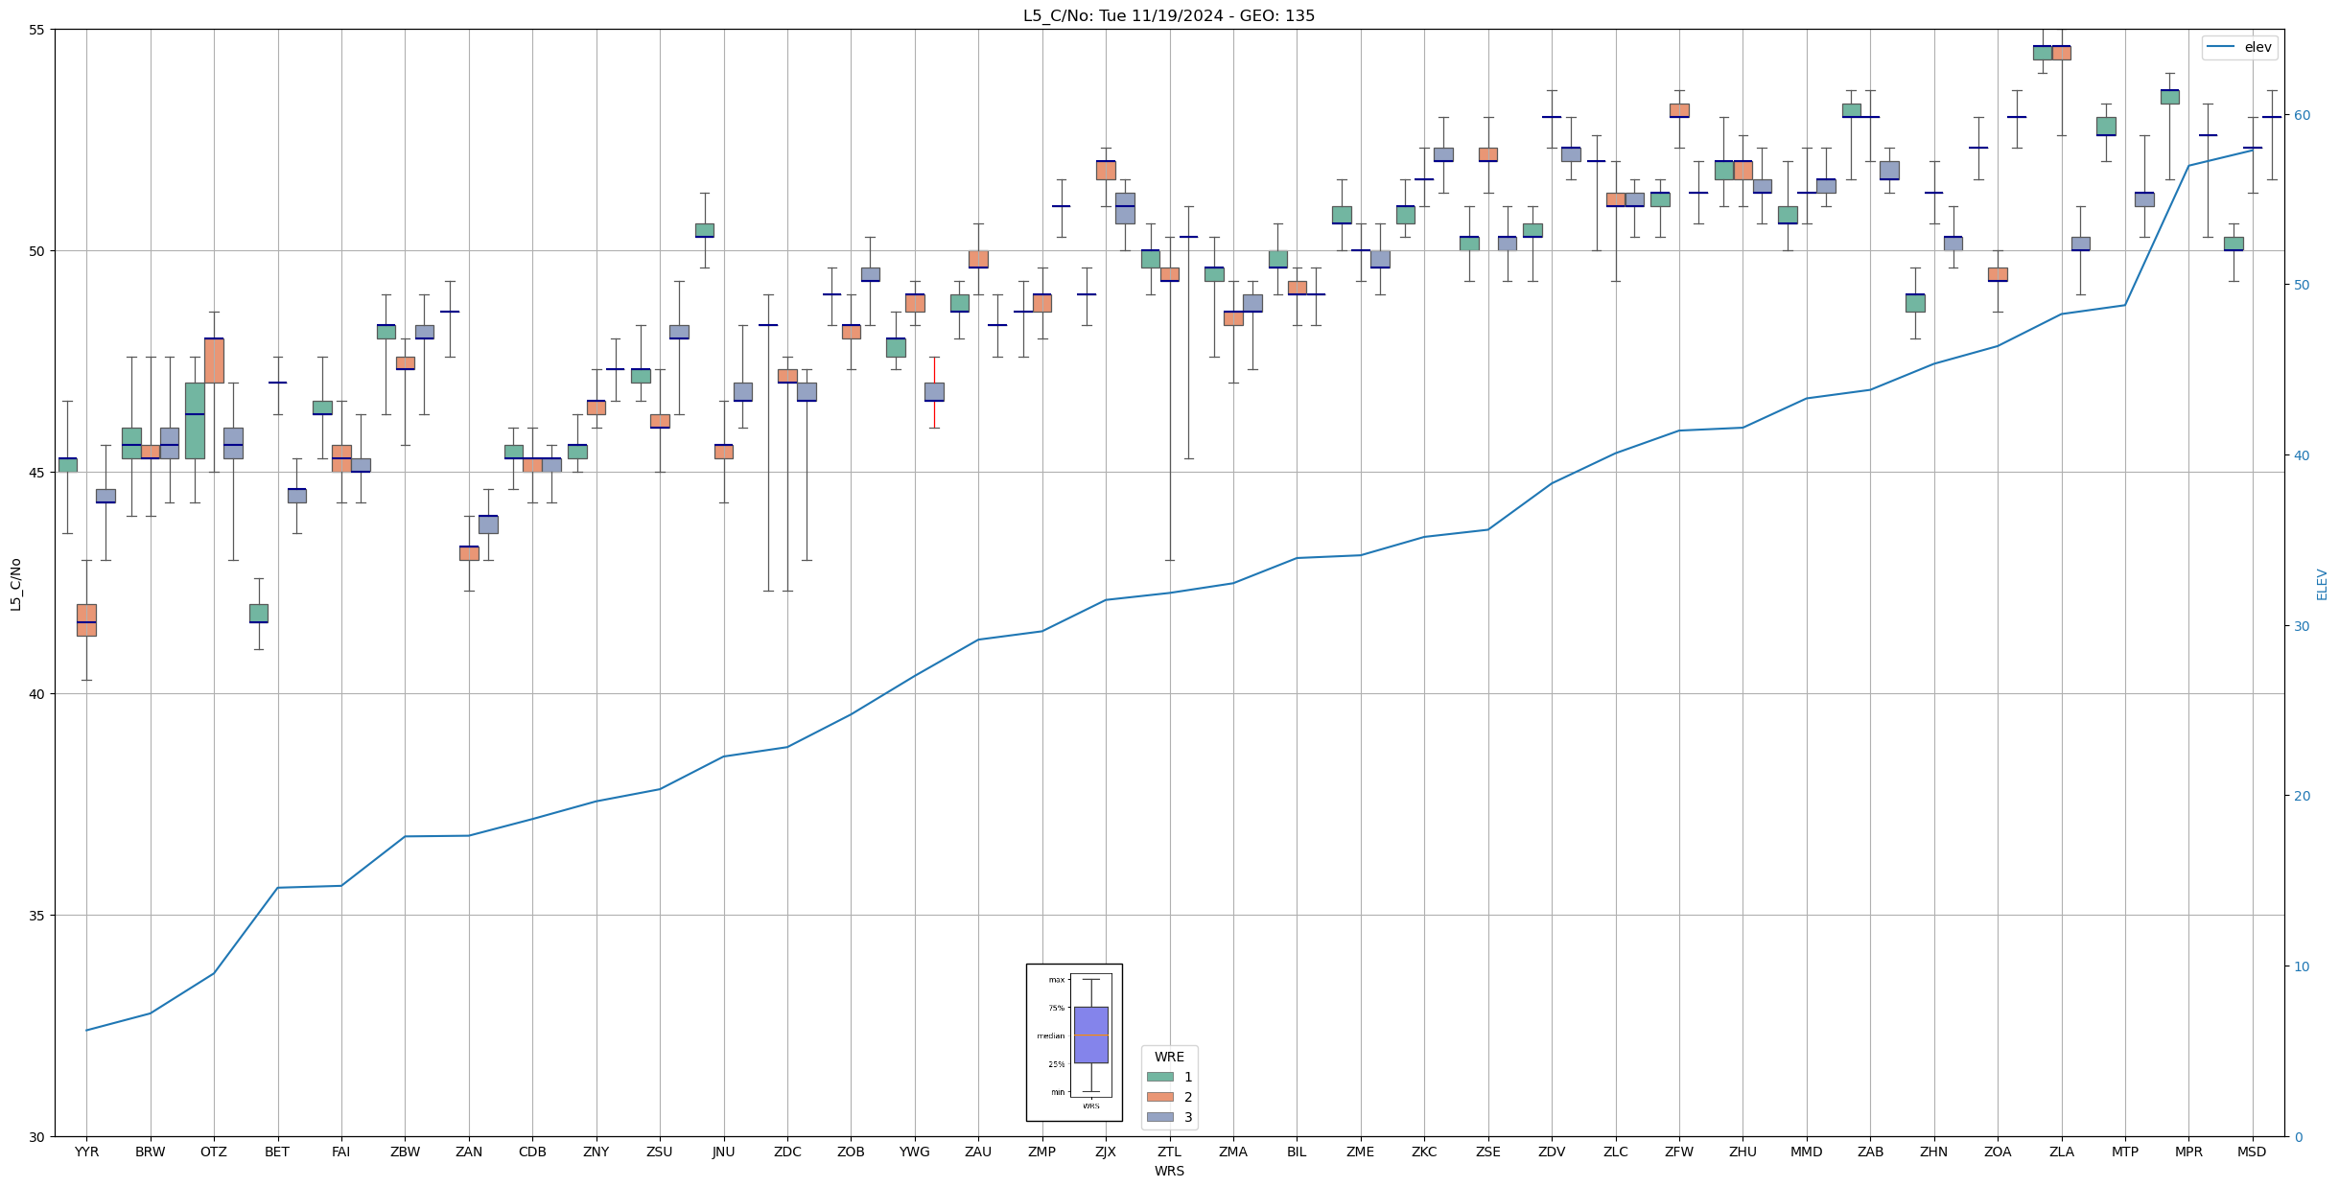
Task: Click the MSD station tick label
Action: point(2252,1152)
